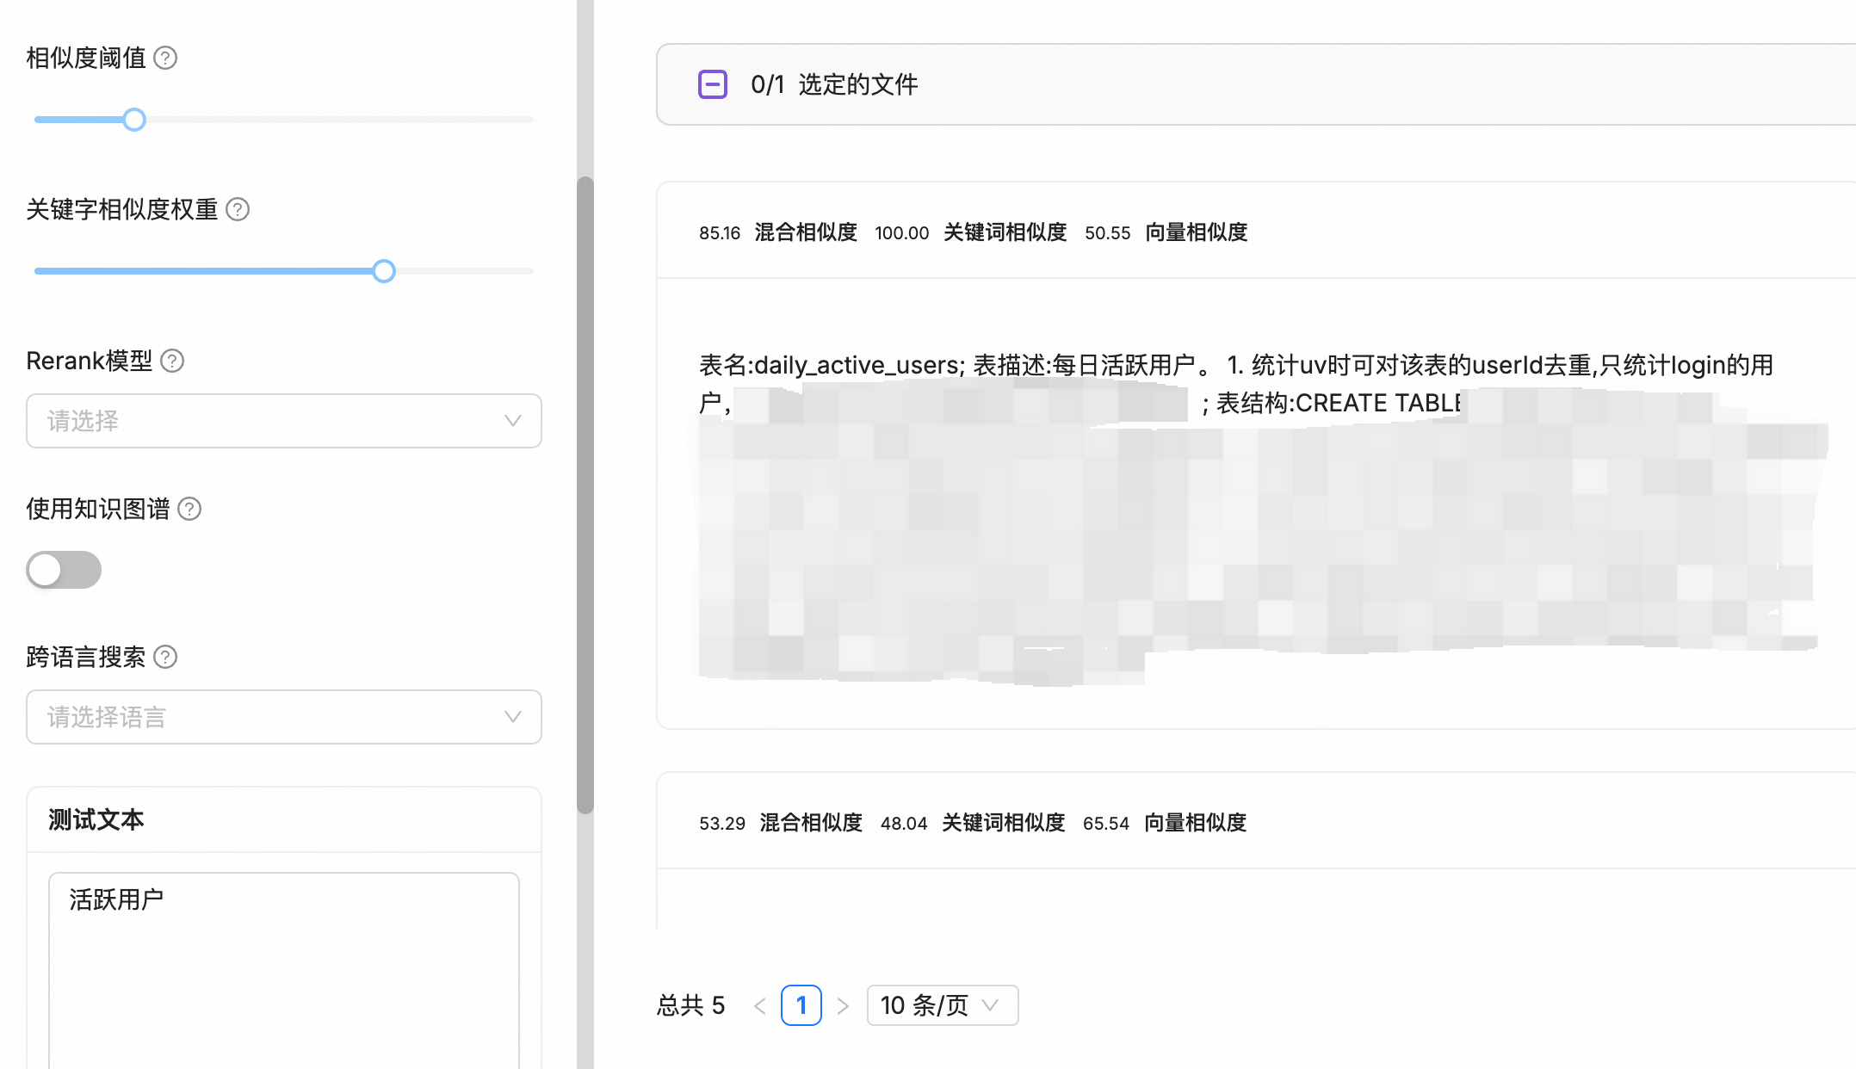The height and width of the screenshot is (1069, 1856).
Task: Click the previous page chevron
Action: (759, 1005)
